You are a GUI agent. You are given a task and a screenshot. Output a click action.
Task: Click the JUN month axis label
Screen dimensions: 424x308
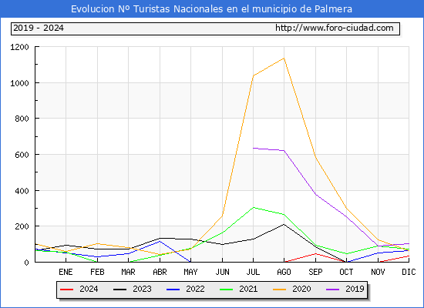point(222,272)
